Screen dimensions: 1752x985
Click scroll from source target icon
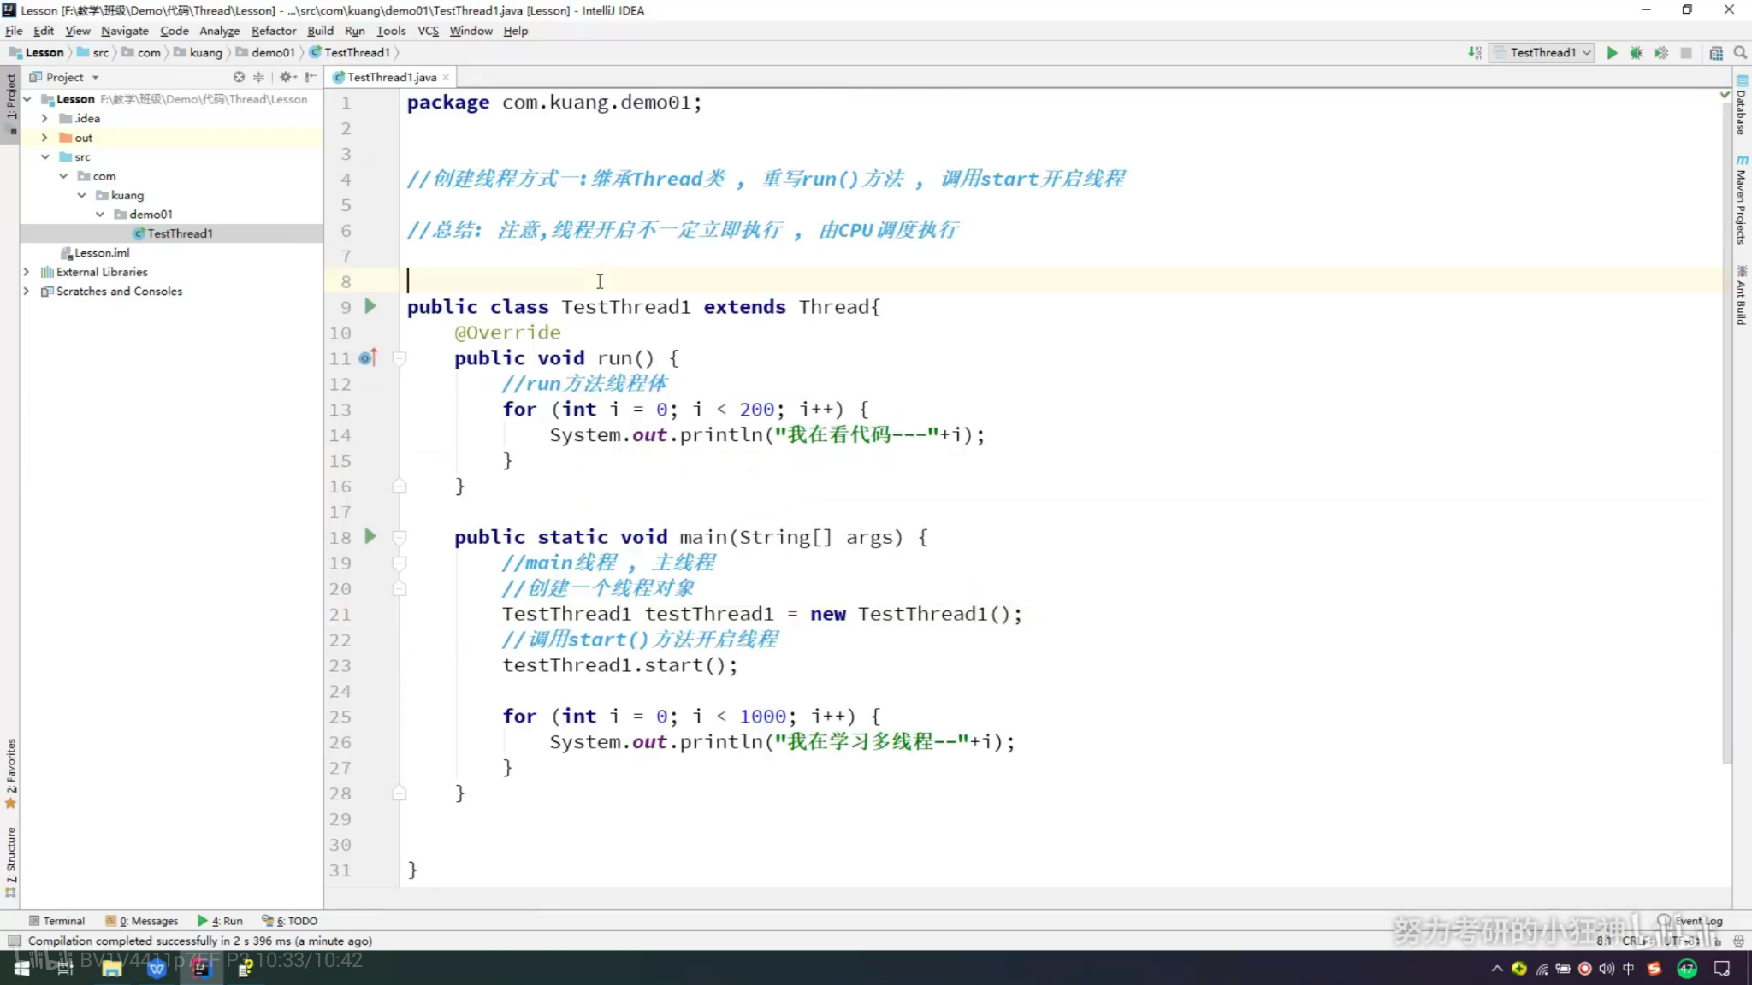click(239, 77)
